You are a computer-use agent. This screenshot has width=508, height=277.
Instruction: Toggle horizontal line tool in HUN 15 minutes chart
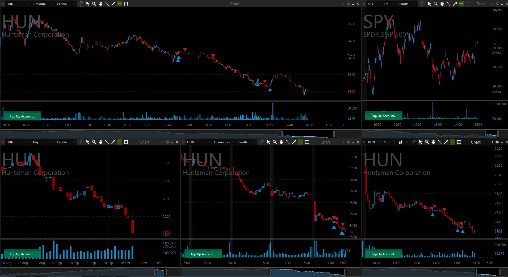(x=300, y=142)
